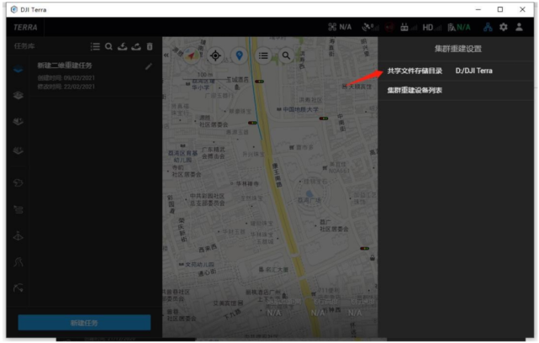Image resolution: width=539 pixels, height=343 pixels.
Task: Click the map compass orientation button
Action: [193, 55]
